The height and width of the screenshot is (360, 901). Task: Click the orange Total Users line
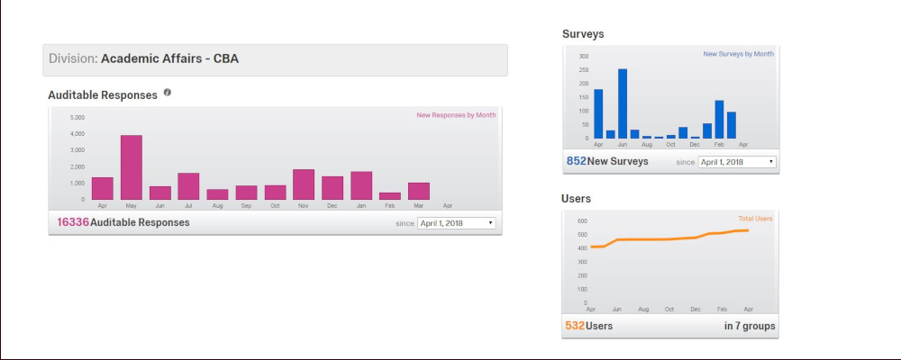(669, 238)
